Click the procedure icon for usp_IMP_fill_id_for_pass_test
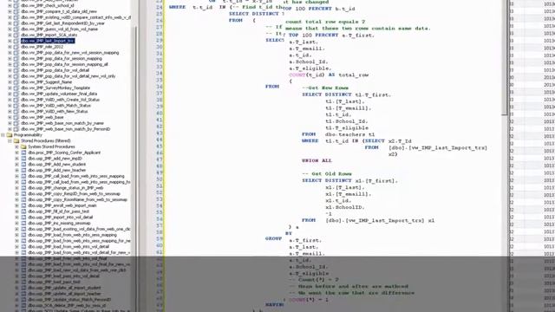 tap(23, 211)
